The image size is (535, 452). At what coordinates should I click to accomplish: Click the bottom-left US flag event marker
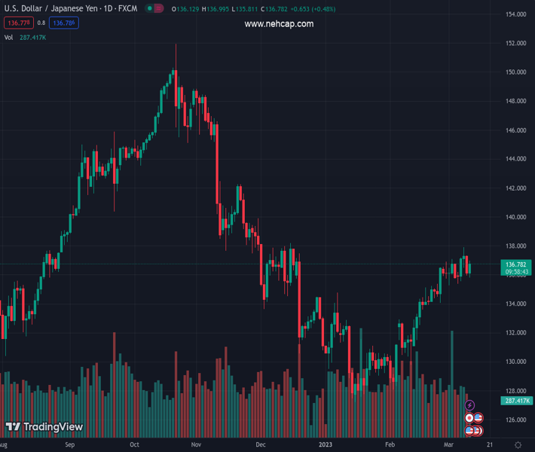tap(469, 430)
